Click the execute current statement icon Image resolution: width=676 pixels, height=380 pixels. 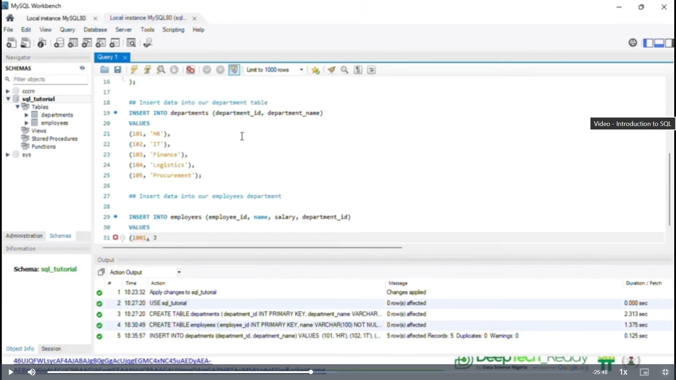(x=148, y=70)
